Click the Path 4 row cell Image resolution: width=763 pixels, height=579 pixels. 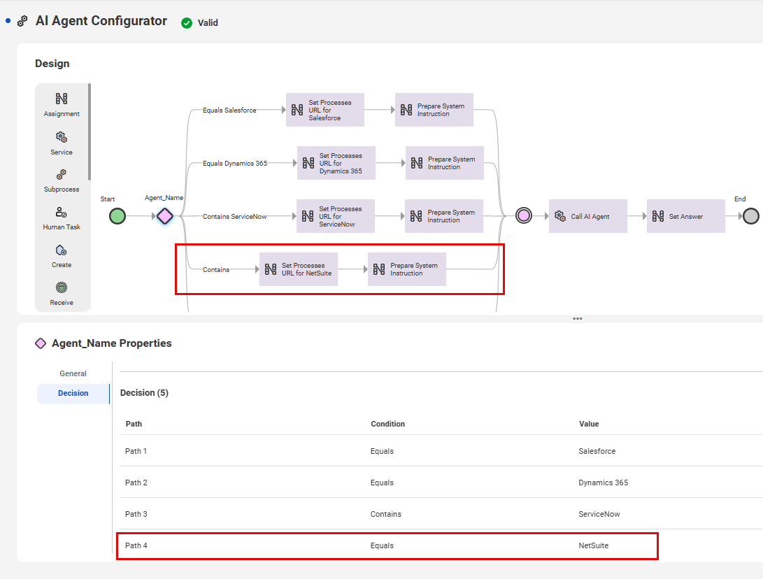click(x=136, y=545)
